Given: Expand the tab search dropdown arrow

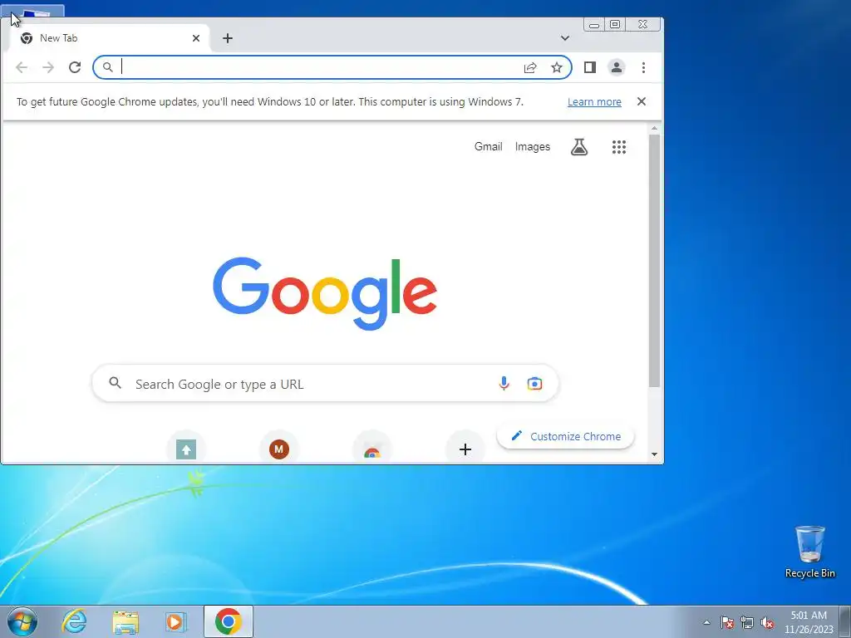Looking at the screenshot, I should point(565,38).
